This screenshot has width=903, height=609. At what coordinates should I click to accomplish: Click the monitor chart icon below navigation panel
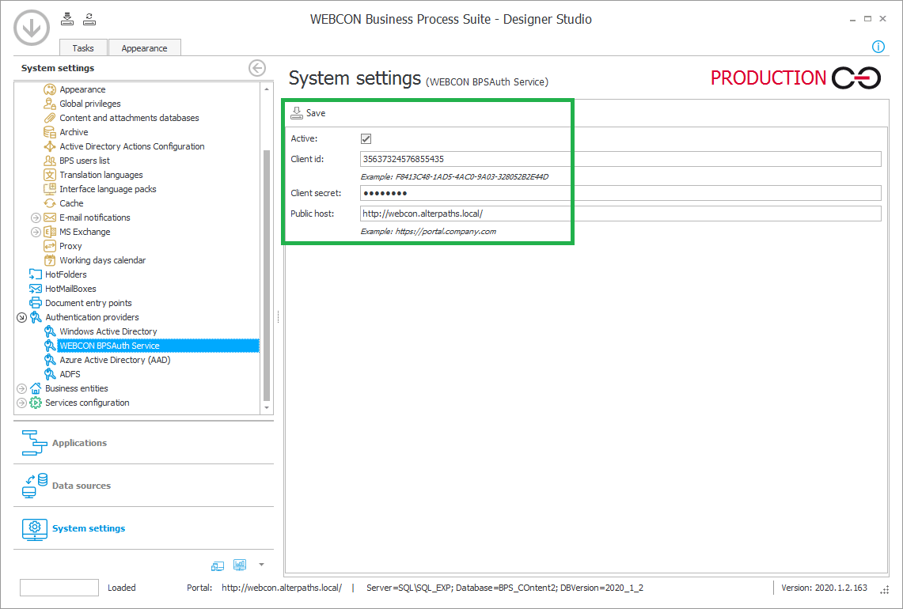coord(240,565)
